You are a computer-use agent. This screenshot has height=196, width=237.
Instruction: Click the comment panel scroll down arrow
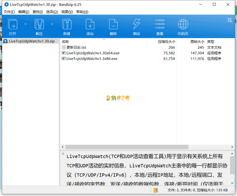[x=232, y=183]
